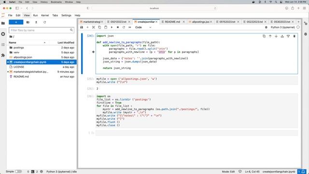
Task: Switch to the 05152023.txt tab
Action: pyautogui.click(x=227, y=22)
